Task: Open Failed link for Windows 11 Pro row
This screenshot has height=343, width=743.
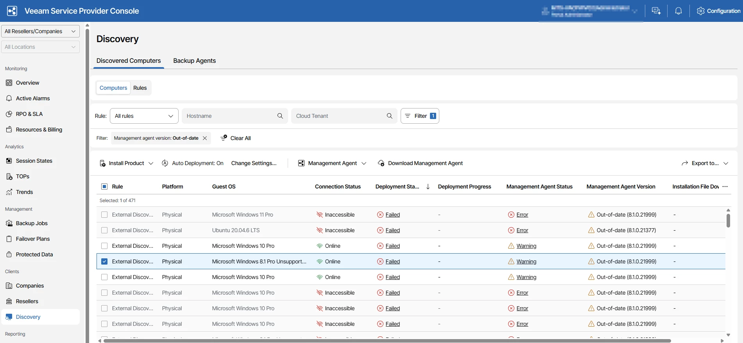Action: point(392,215)
